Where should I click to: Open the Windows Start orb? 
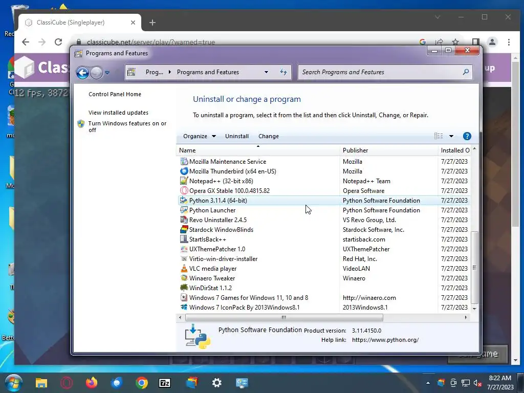[x=14, y=383]
